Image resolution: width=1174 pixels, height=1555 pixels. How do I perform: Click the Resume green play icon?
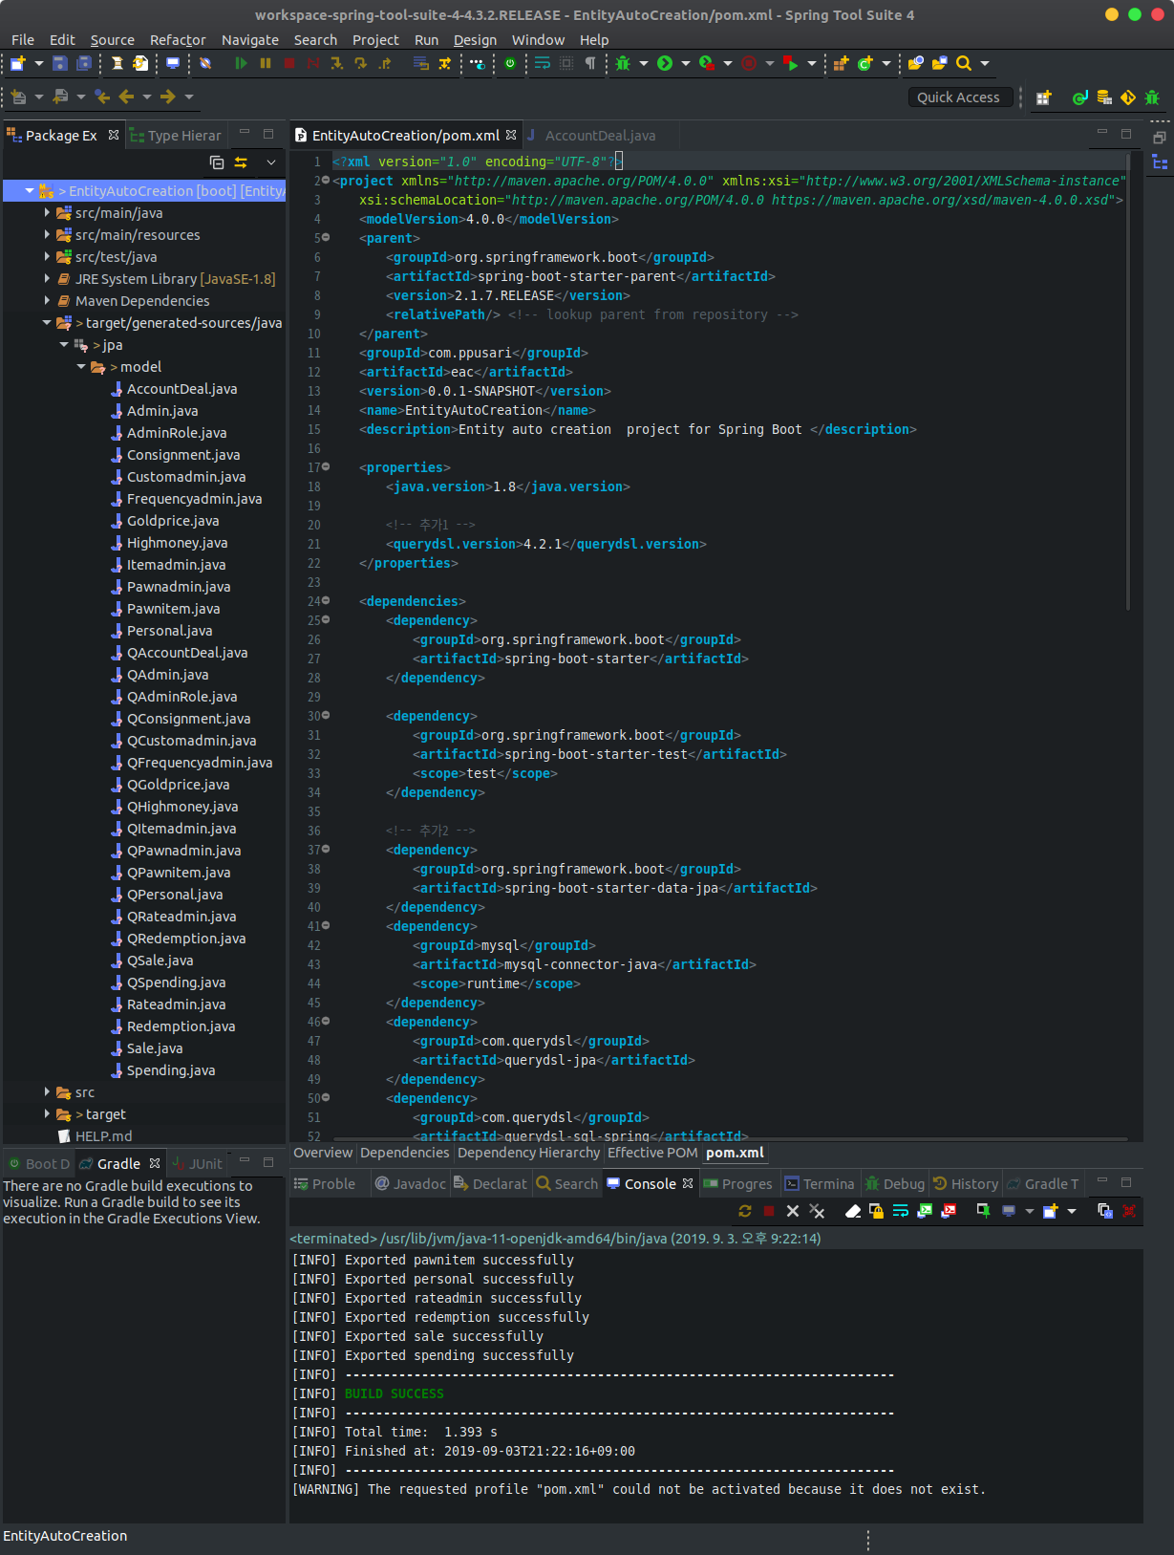point(241,63)
